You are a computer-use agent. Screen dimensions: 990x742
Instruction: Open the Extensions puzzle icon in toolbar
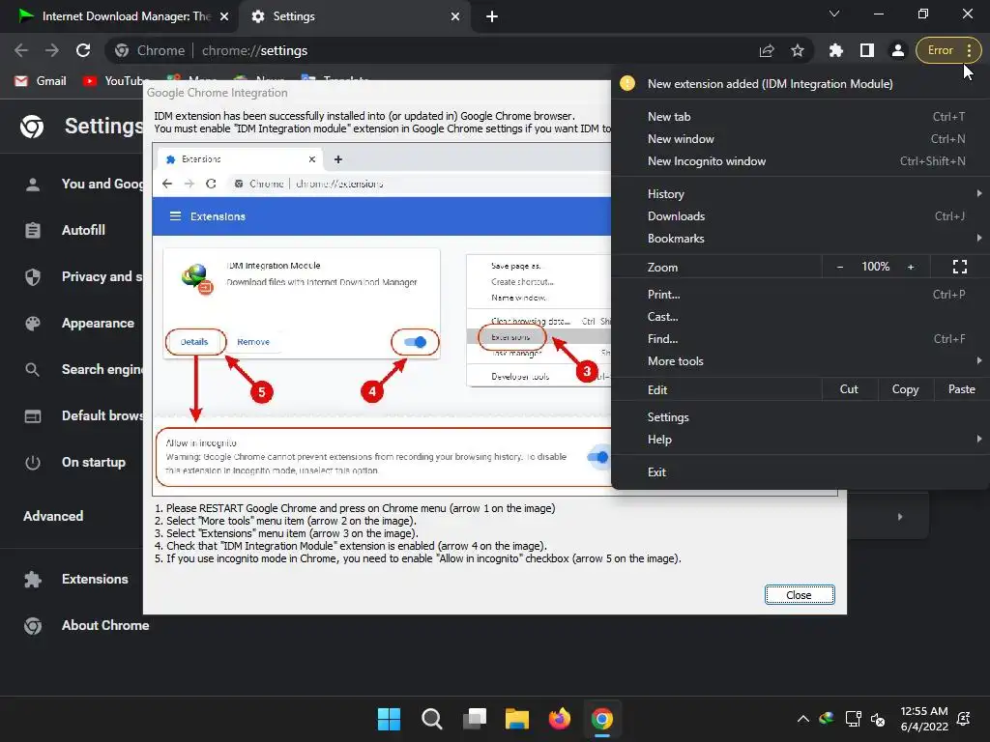pos(836,50)
